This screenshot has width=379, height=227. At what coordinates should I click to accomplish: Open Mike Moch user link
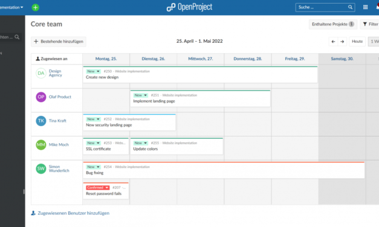click(59, 145)
